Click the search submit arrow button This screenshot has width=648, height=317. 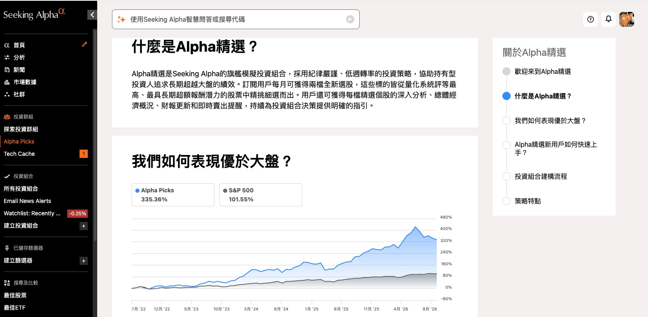(x=350, y=19)
